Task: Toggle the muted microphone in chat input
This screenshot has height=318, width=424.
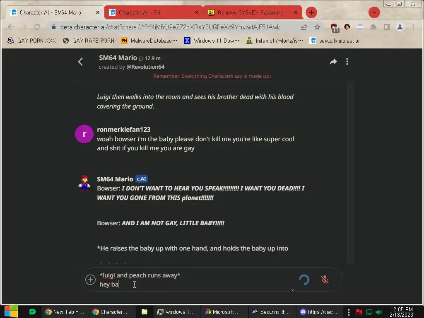Action: tap(325, 279)
